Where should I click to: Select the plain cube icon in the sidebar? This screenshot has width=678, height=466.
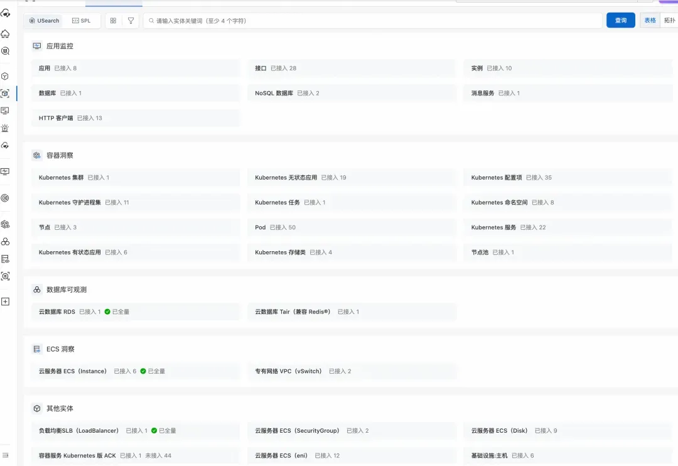coord(5,76)
